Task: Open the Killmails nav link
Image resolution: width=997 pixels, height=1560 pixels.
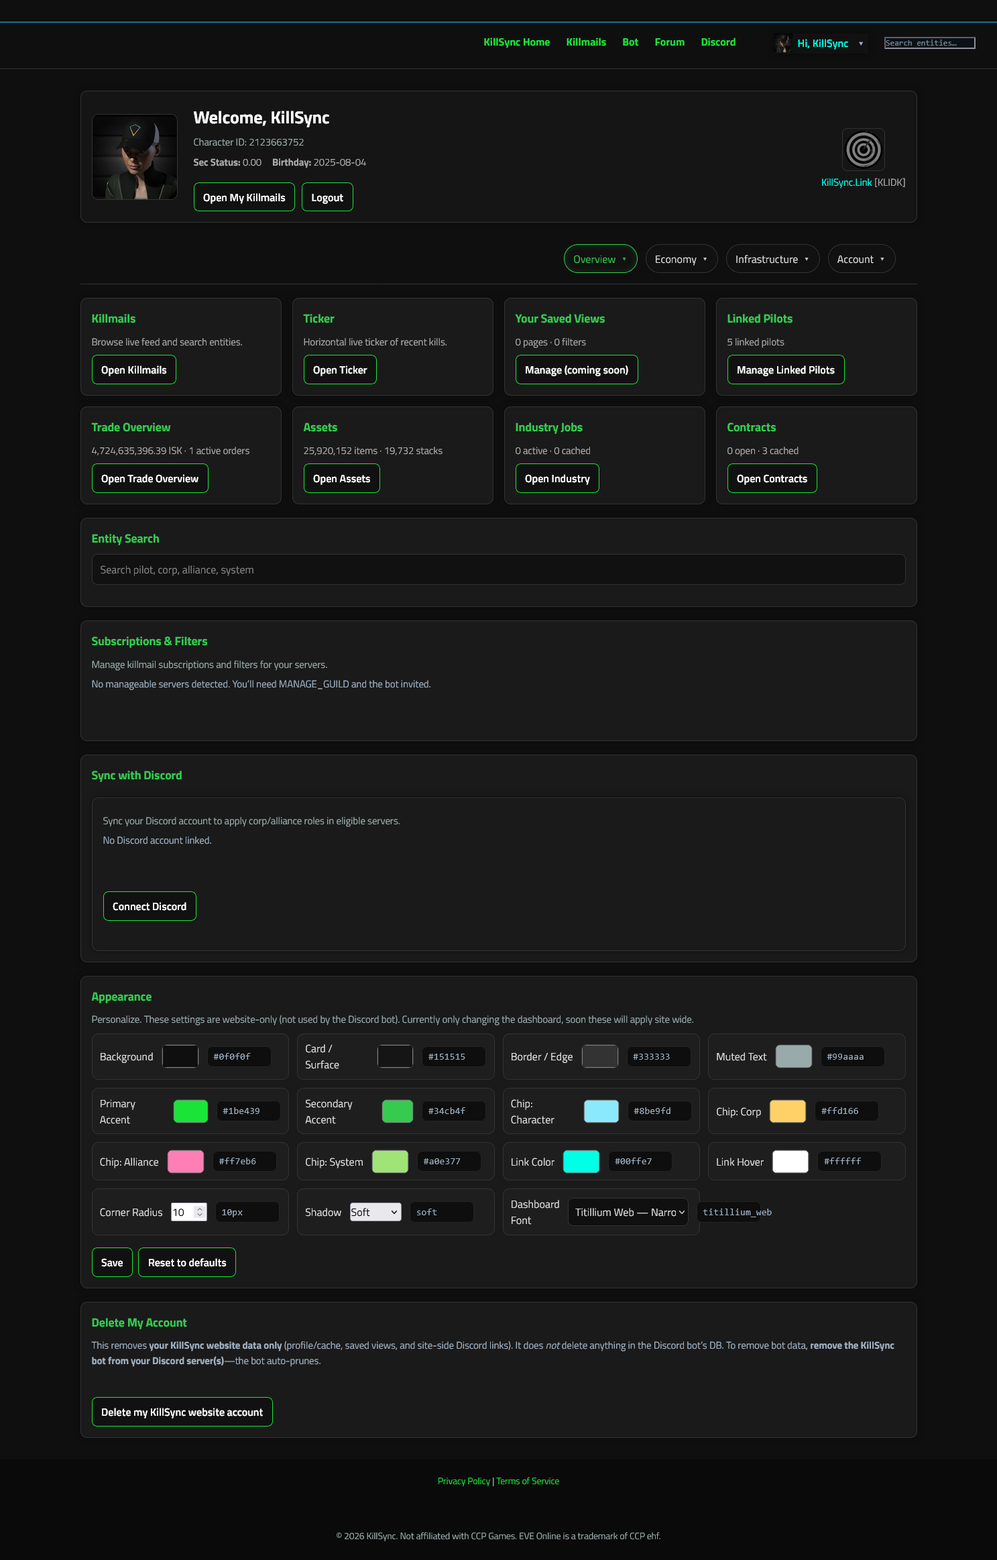Action: tap(586, 42)
